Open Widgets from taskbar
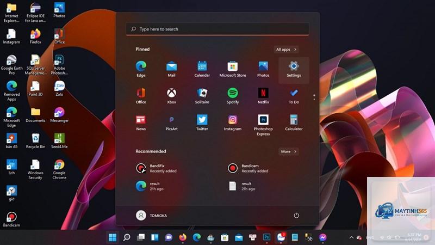 click(155, 237)
